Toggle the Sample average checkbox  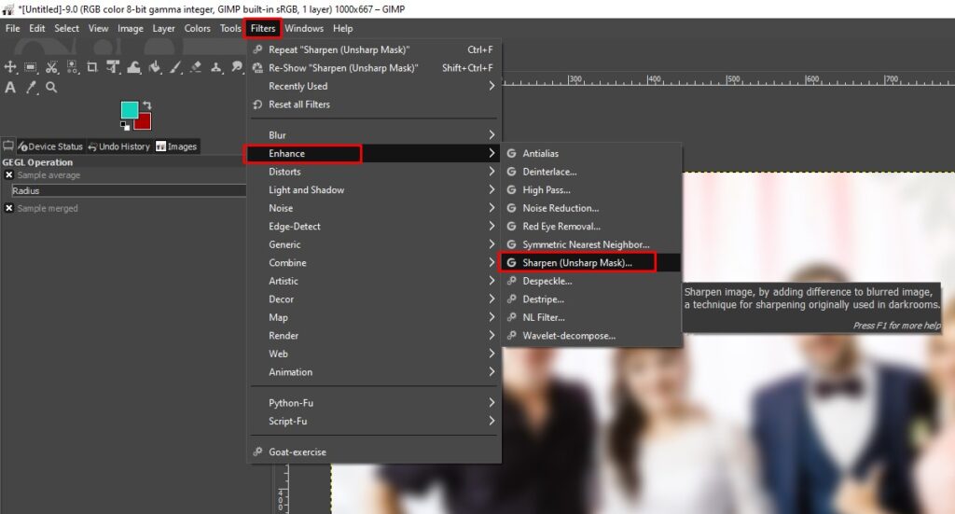pos(9,174)
